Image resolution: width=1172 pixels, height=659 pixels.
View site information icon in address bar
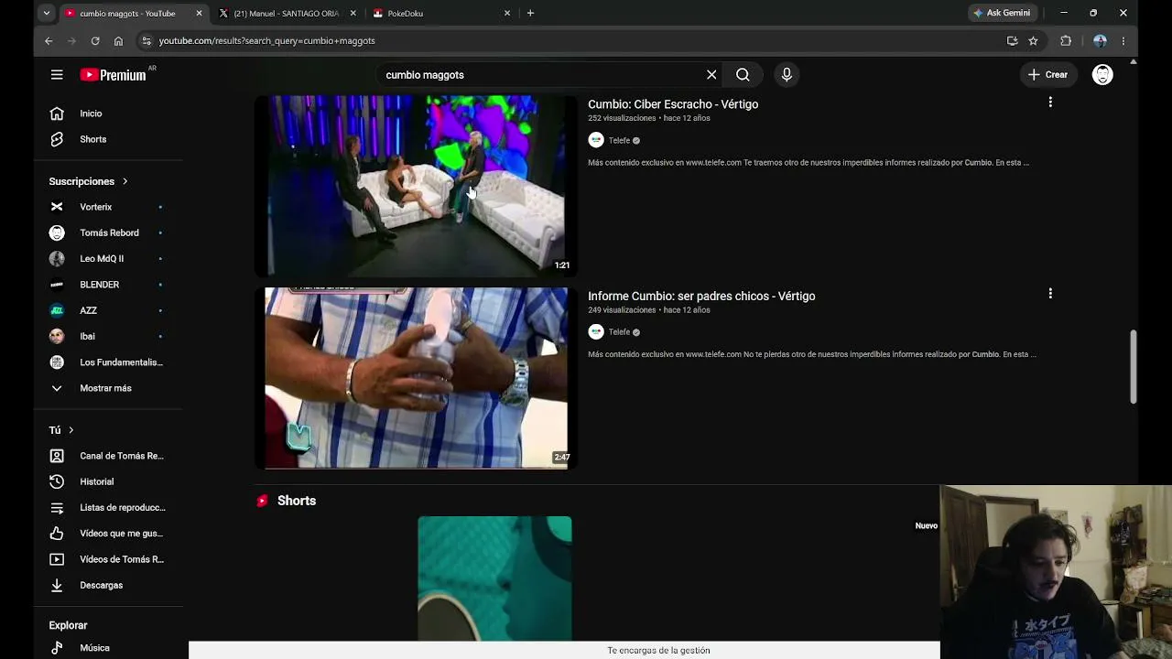146,41
